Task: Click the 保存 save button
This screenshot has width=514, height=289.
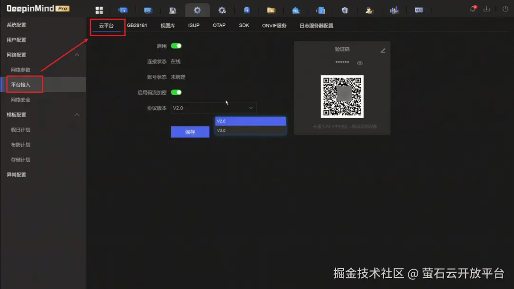Action: click(190, 132)
